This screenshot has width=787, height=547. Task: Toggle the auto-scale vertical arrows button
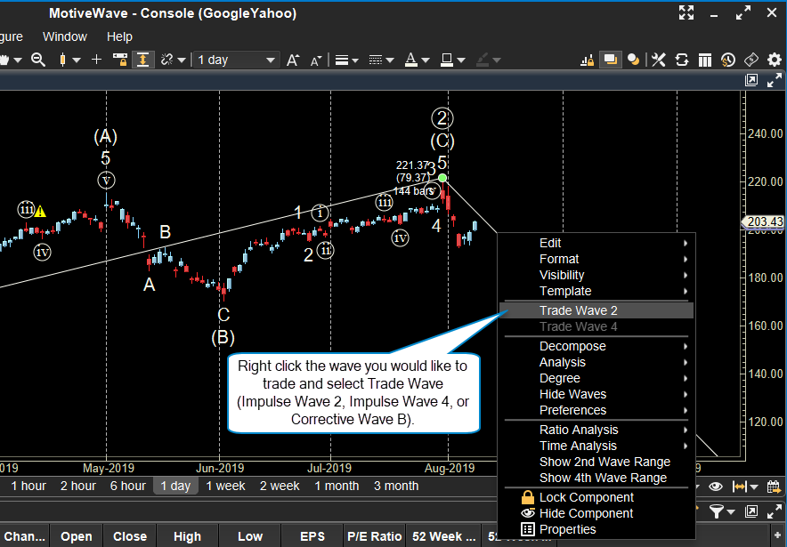pyautogui.click(x=142, y=60)
